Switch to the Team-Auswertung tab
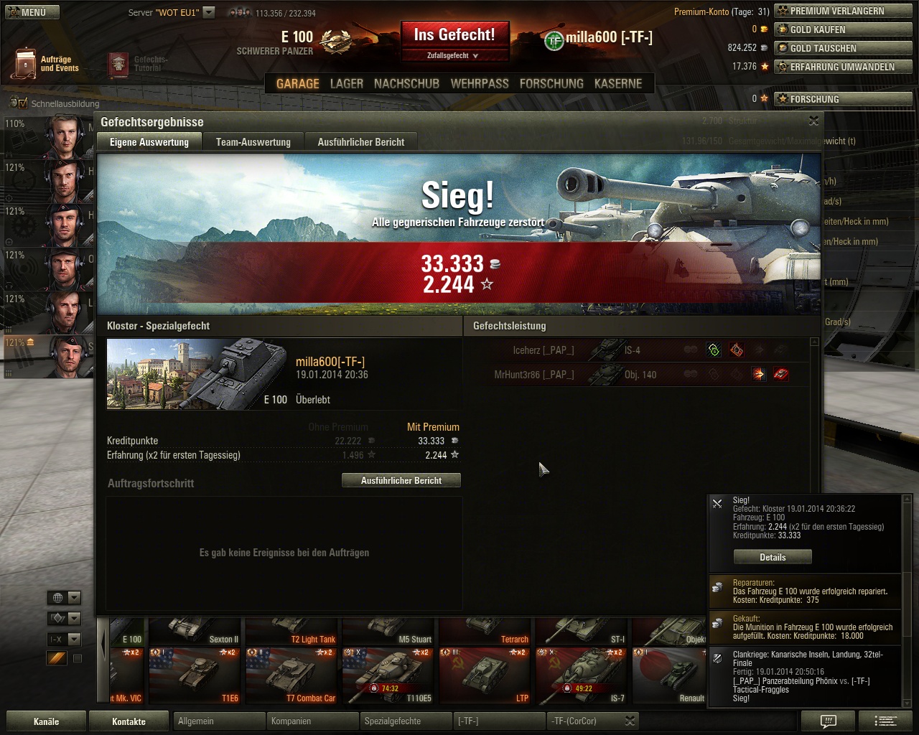Screen dimensions: 919x735 pos(253,142)
